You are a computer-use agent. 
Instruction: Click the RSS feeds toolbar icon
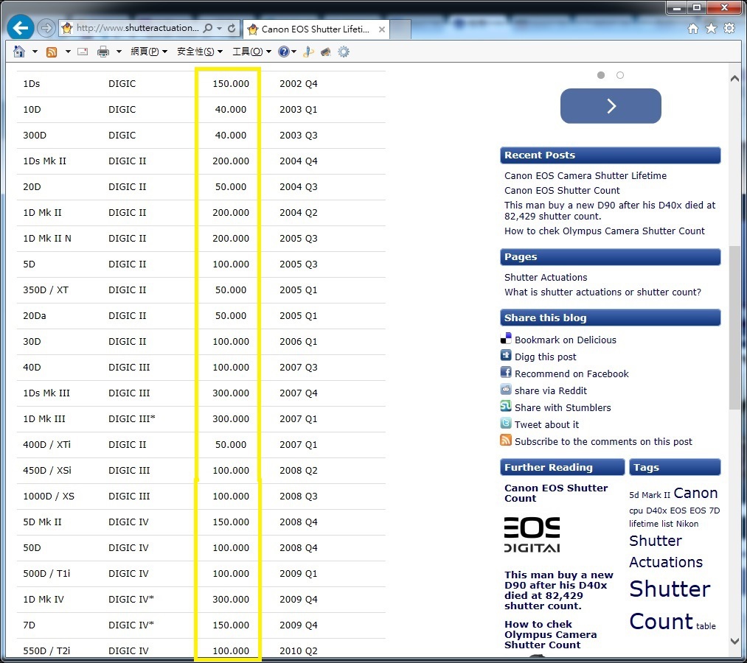(x=52, y=52)
